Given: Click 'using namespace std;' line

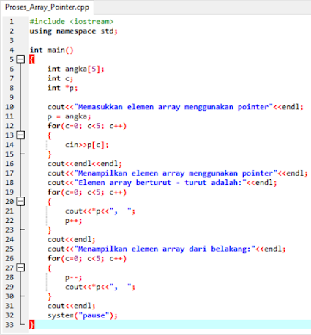Looking at the screenshot, I should coord(74,31).
